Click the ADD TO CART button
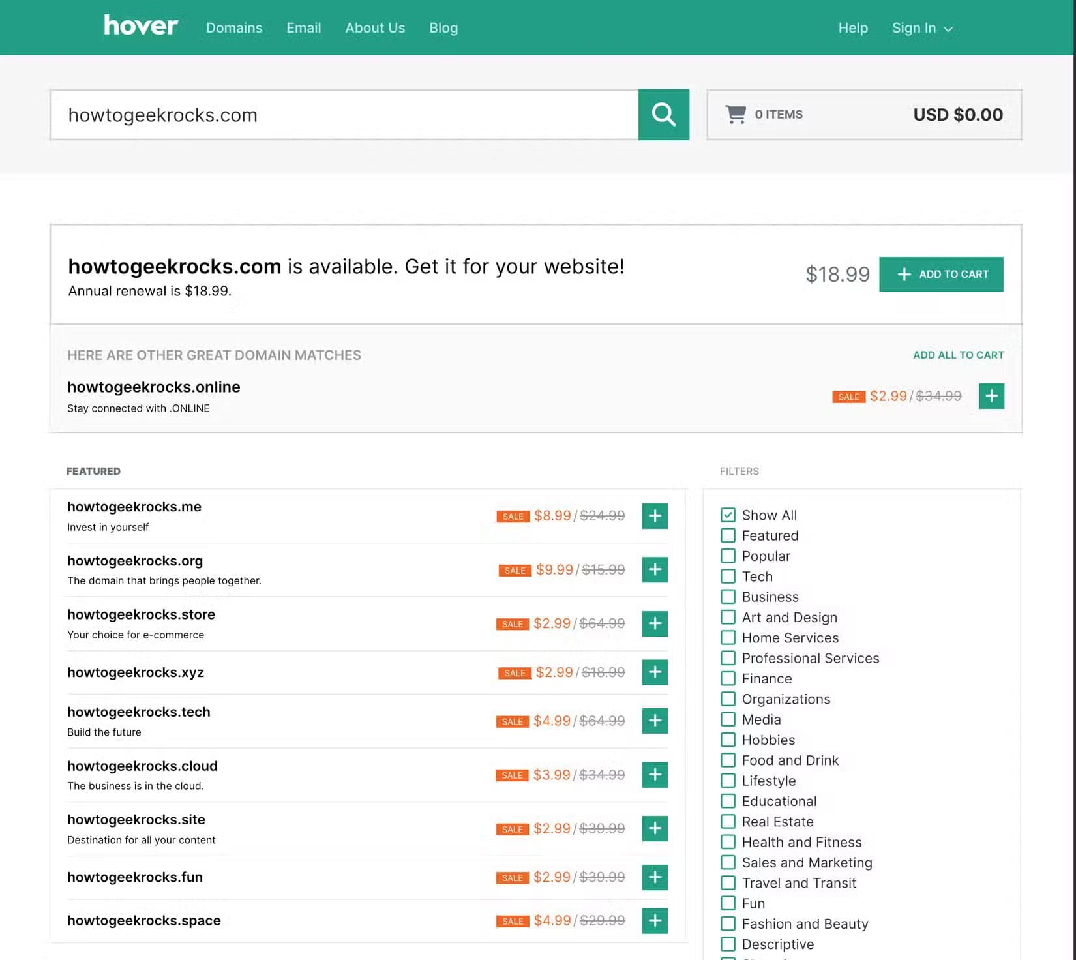The height and width of the screenshot is (960, 1076). point(941,275)
